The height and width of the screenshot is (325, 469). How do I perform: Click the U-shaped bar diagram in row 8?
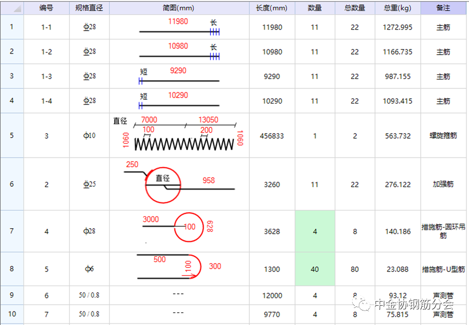pyautogui.click(x=179, y=269)
